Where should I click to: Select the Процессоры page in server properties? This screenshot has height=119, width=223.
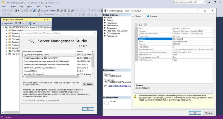112,23
